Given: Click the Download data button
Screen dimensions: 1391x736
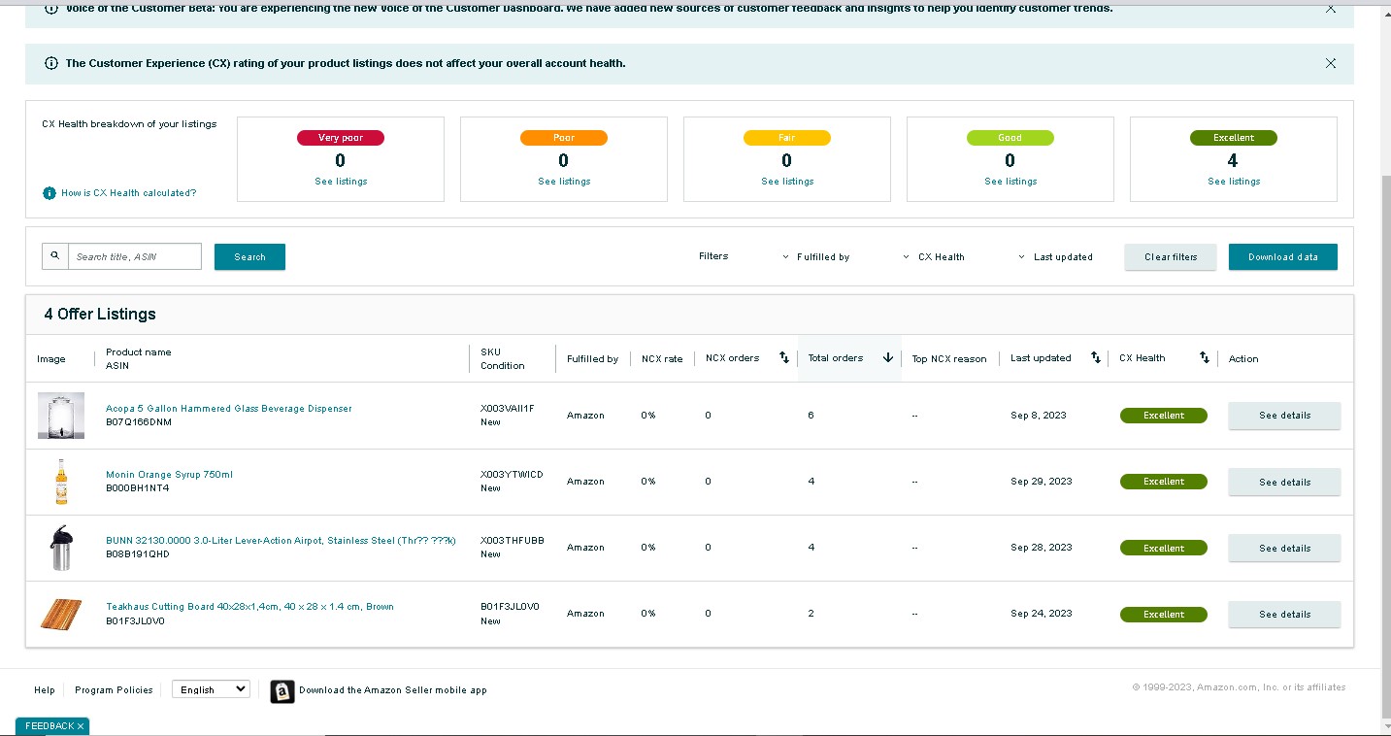Looking at the screenshot, I should pyautogui.click(x=1283, y=256).
